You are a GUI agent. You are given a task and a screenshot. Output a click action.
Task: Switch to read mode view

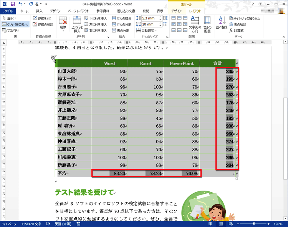[x=210, y=224]
